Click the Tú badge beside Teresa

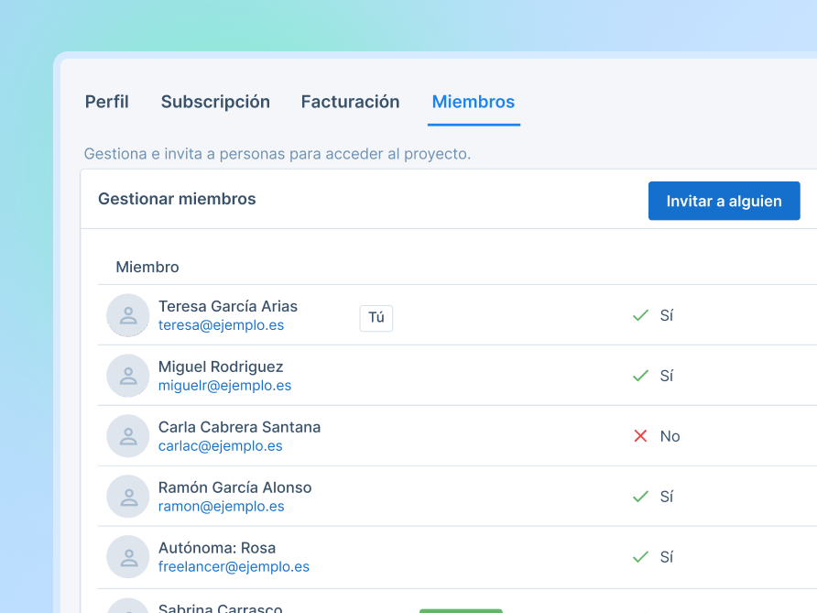pyautogui.click(x=376, y=318)
